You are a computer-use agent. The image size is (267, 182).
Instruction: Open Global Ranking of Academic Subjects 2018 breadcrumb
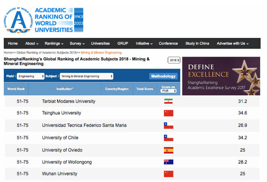click(x=46, y=52)
